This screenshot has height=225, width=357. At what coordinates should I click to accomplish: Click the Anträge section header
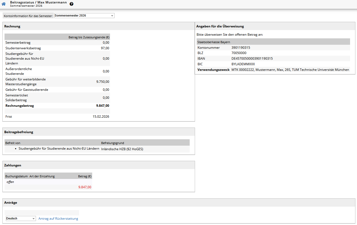pos(11,203)
